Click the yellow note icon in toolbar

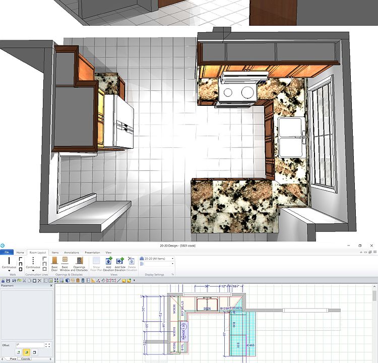pyautogui.click(x=123, y=280)
